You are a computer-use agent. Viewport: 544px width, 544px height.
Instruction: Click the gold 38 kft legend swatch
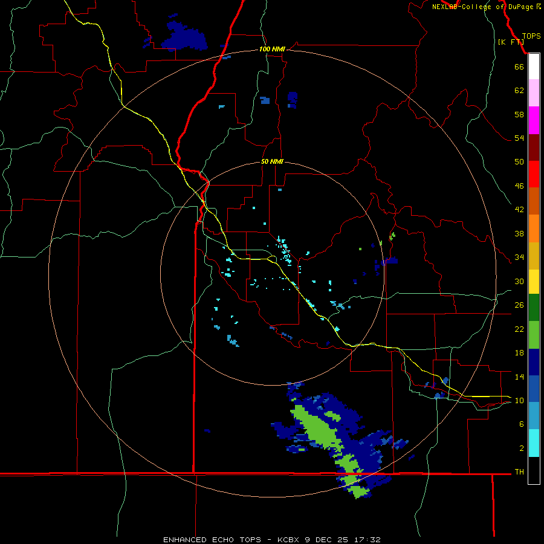(x=534, y=256)
